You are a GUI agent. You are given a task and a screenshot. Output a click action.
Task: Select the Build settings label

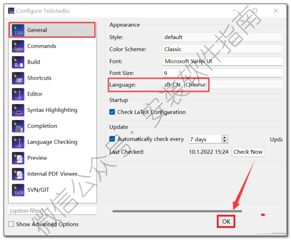point(34,62)
